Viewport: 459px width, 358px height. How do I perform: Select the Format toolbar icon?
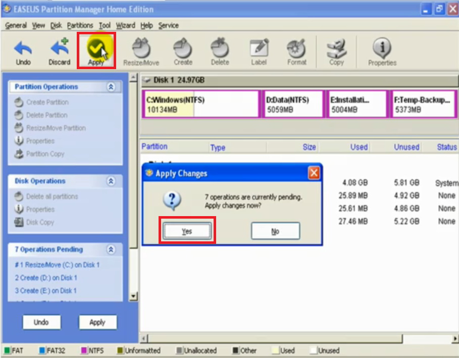coord(296,52)
